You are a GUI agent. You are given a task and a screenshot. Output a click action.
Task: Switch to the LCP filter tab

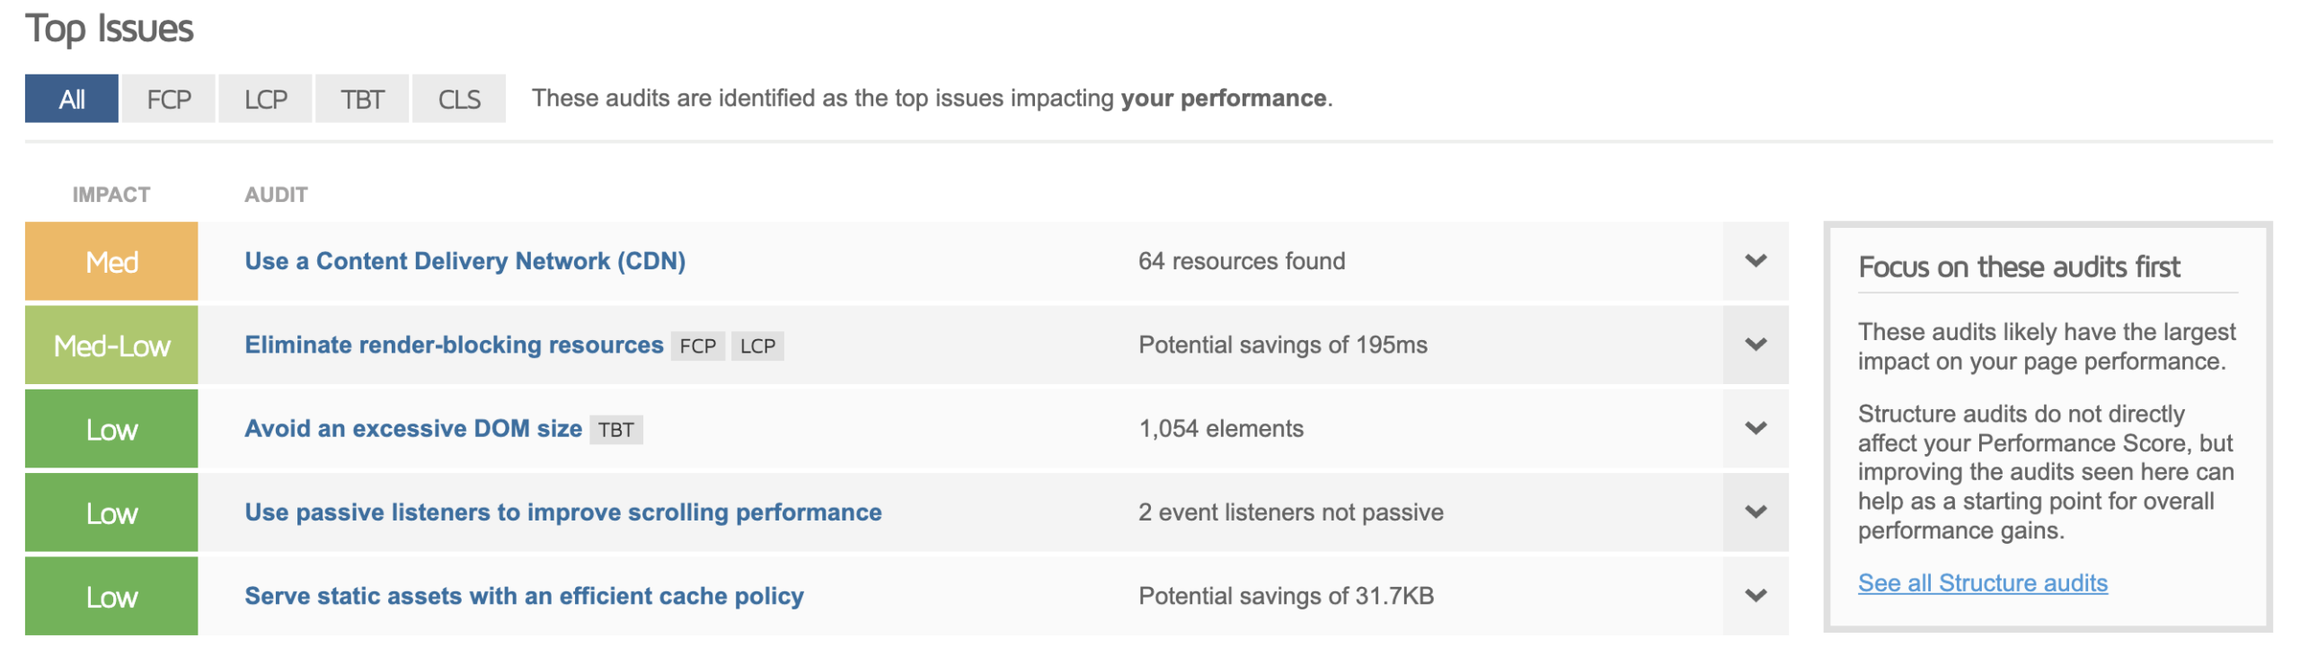pyautogui.click(x=266, y=99)
